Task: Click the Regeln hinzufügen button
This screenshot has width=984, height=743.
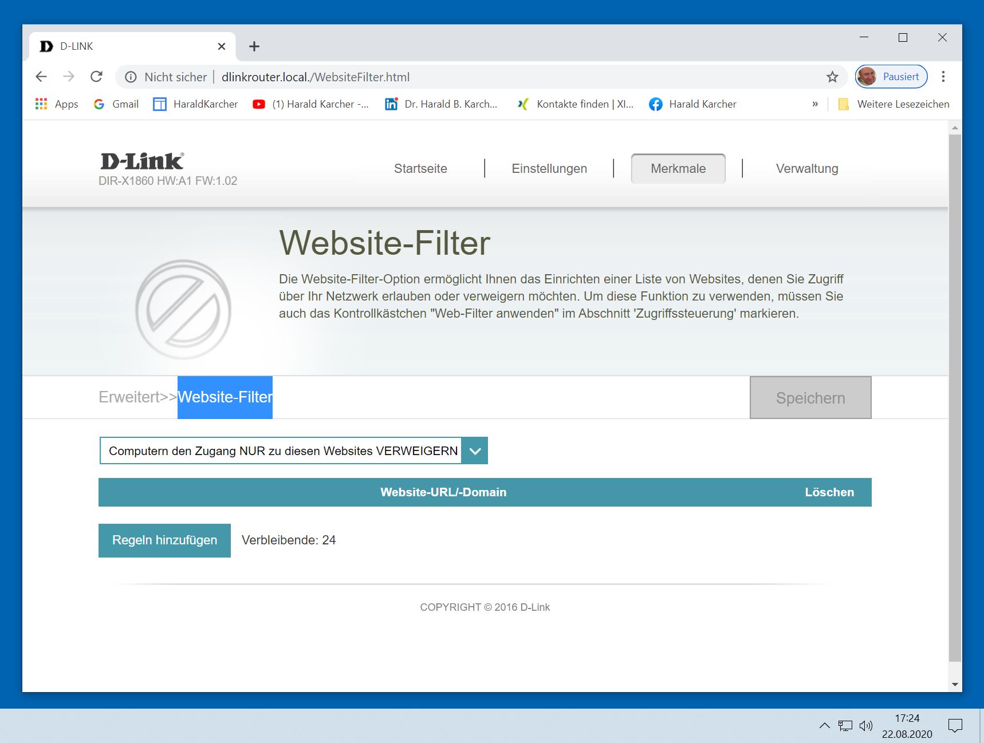Action: 164,540
